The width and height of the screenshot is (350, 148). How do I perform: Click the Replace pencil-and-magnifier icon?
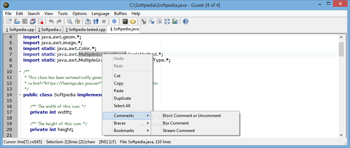(78, 21)
